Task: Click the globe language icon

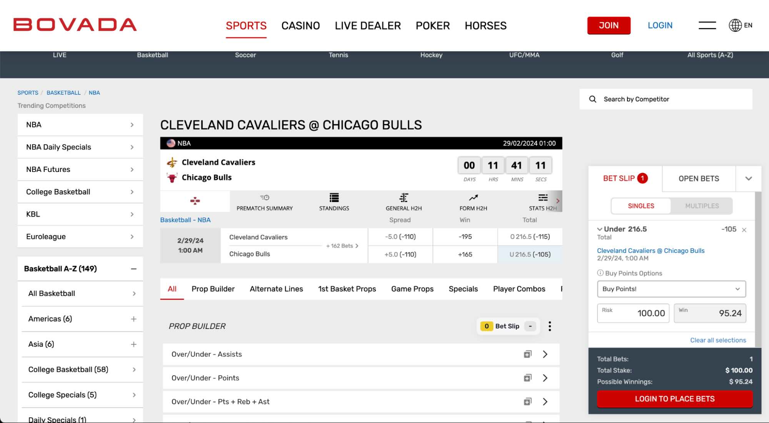Action: [x=735, y=25]
